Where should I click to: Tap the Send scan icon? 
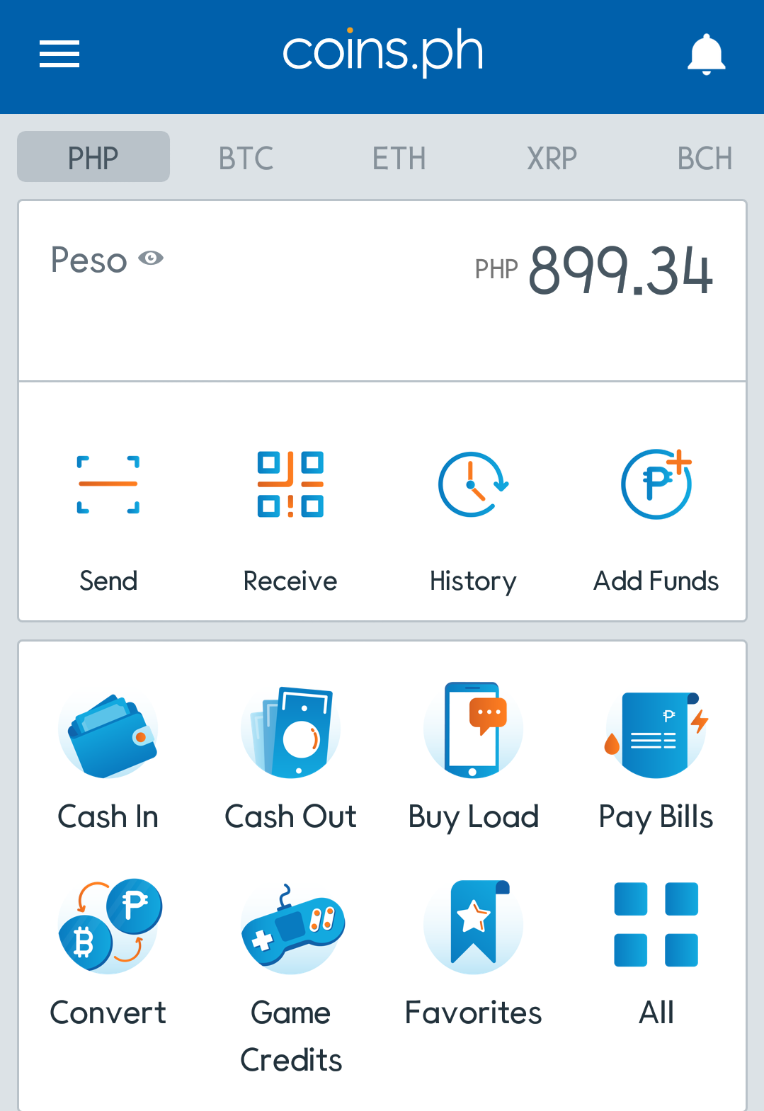pyautogui.click(x=108, y=484)
